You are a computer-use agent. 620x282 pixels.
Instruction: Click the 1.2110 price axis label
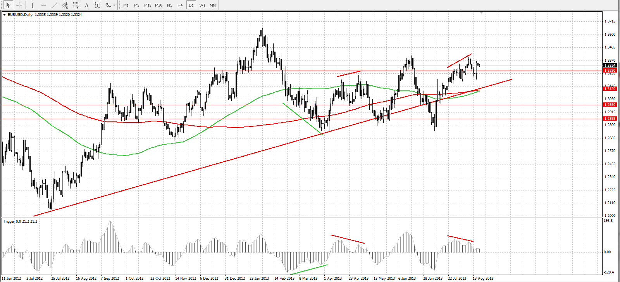tap(610, 203)
